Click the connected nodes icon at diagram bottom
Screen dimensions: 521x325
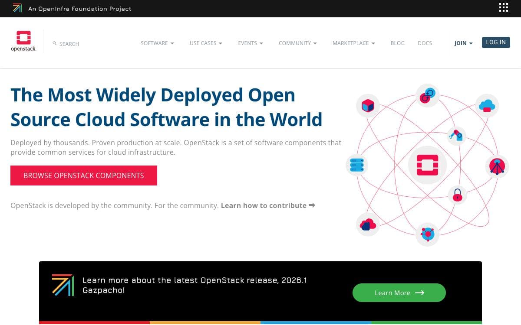[427, 234]
